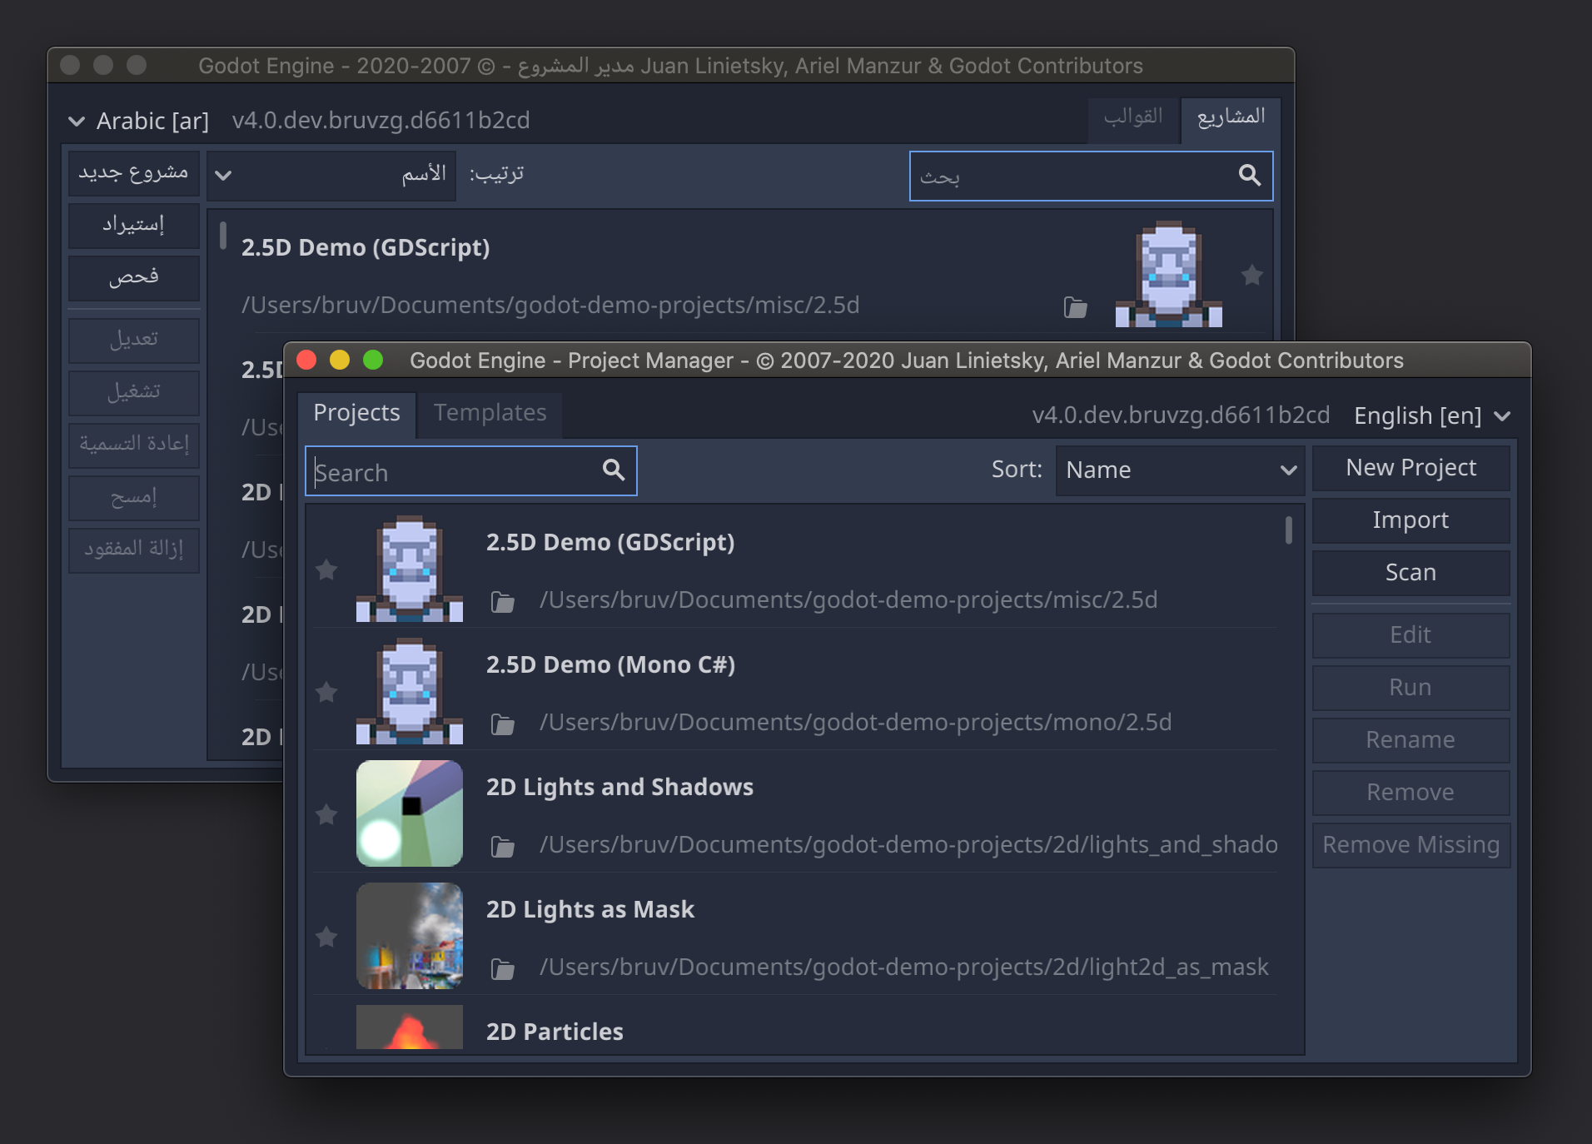The height and width of the screenshot is (1144, 1592).
Task: Click version label in Arabic window
Action: coord(381,121)
